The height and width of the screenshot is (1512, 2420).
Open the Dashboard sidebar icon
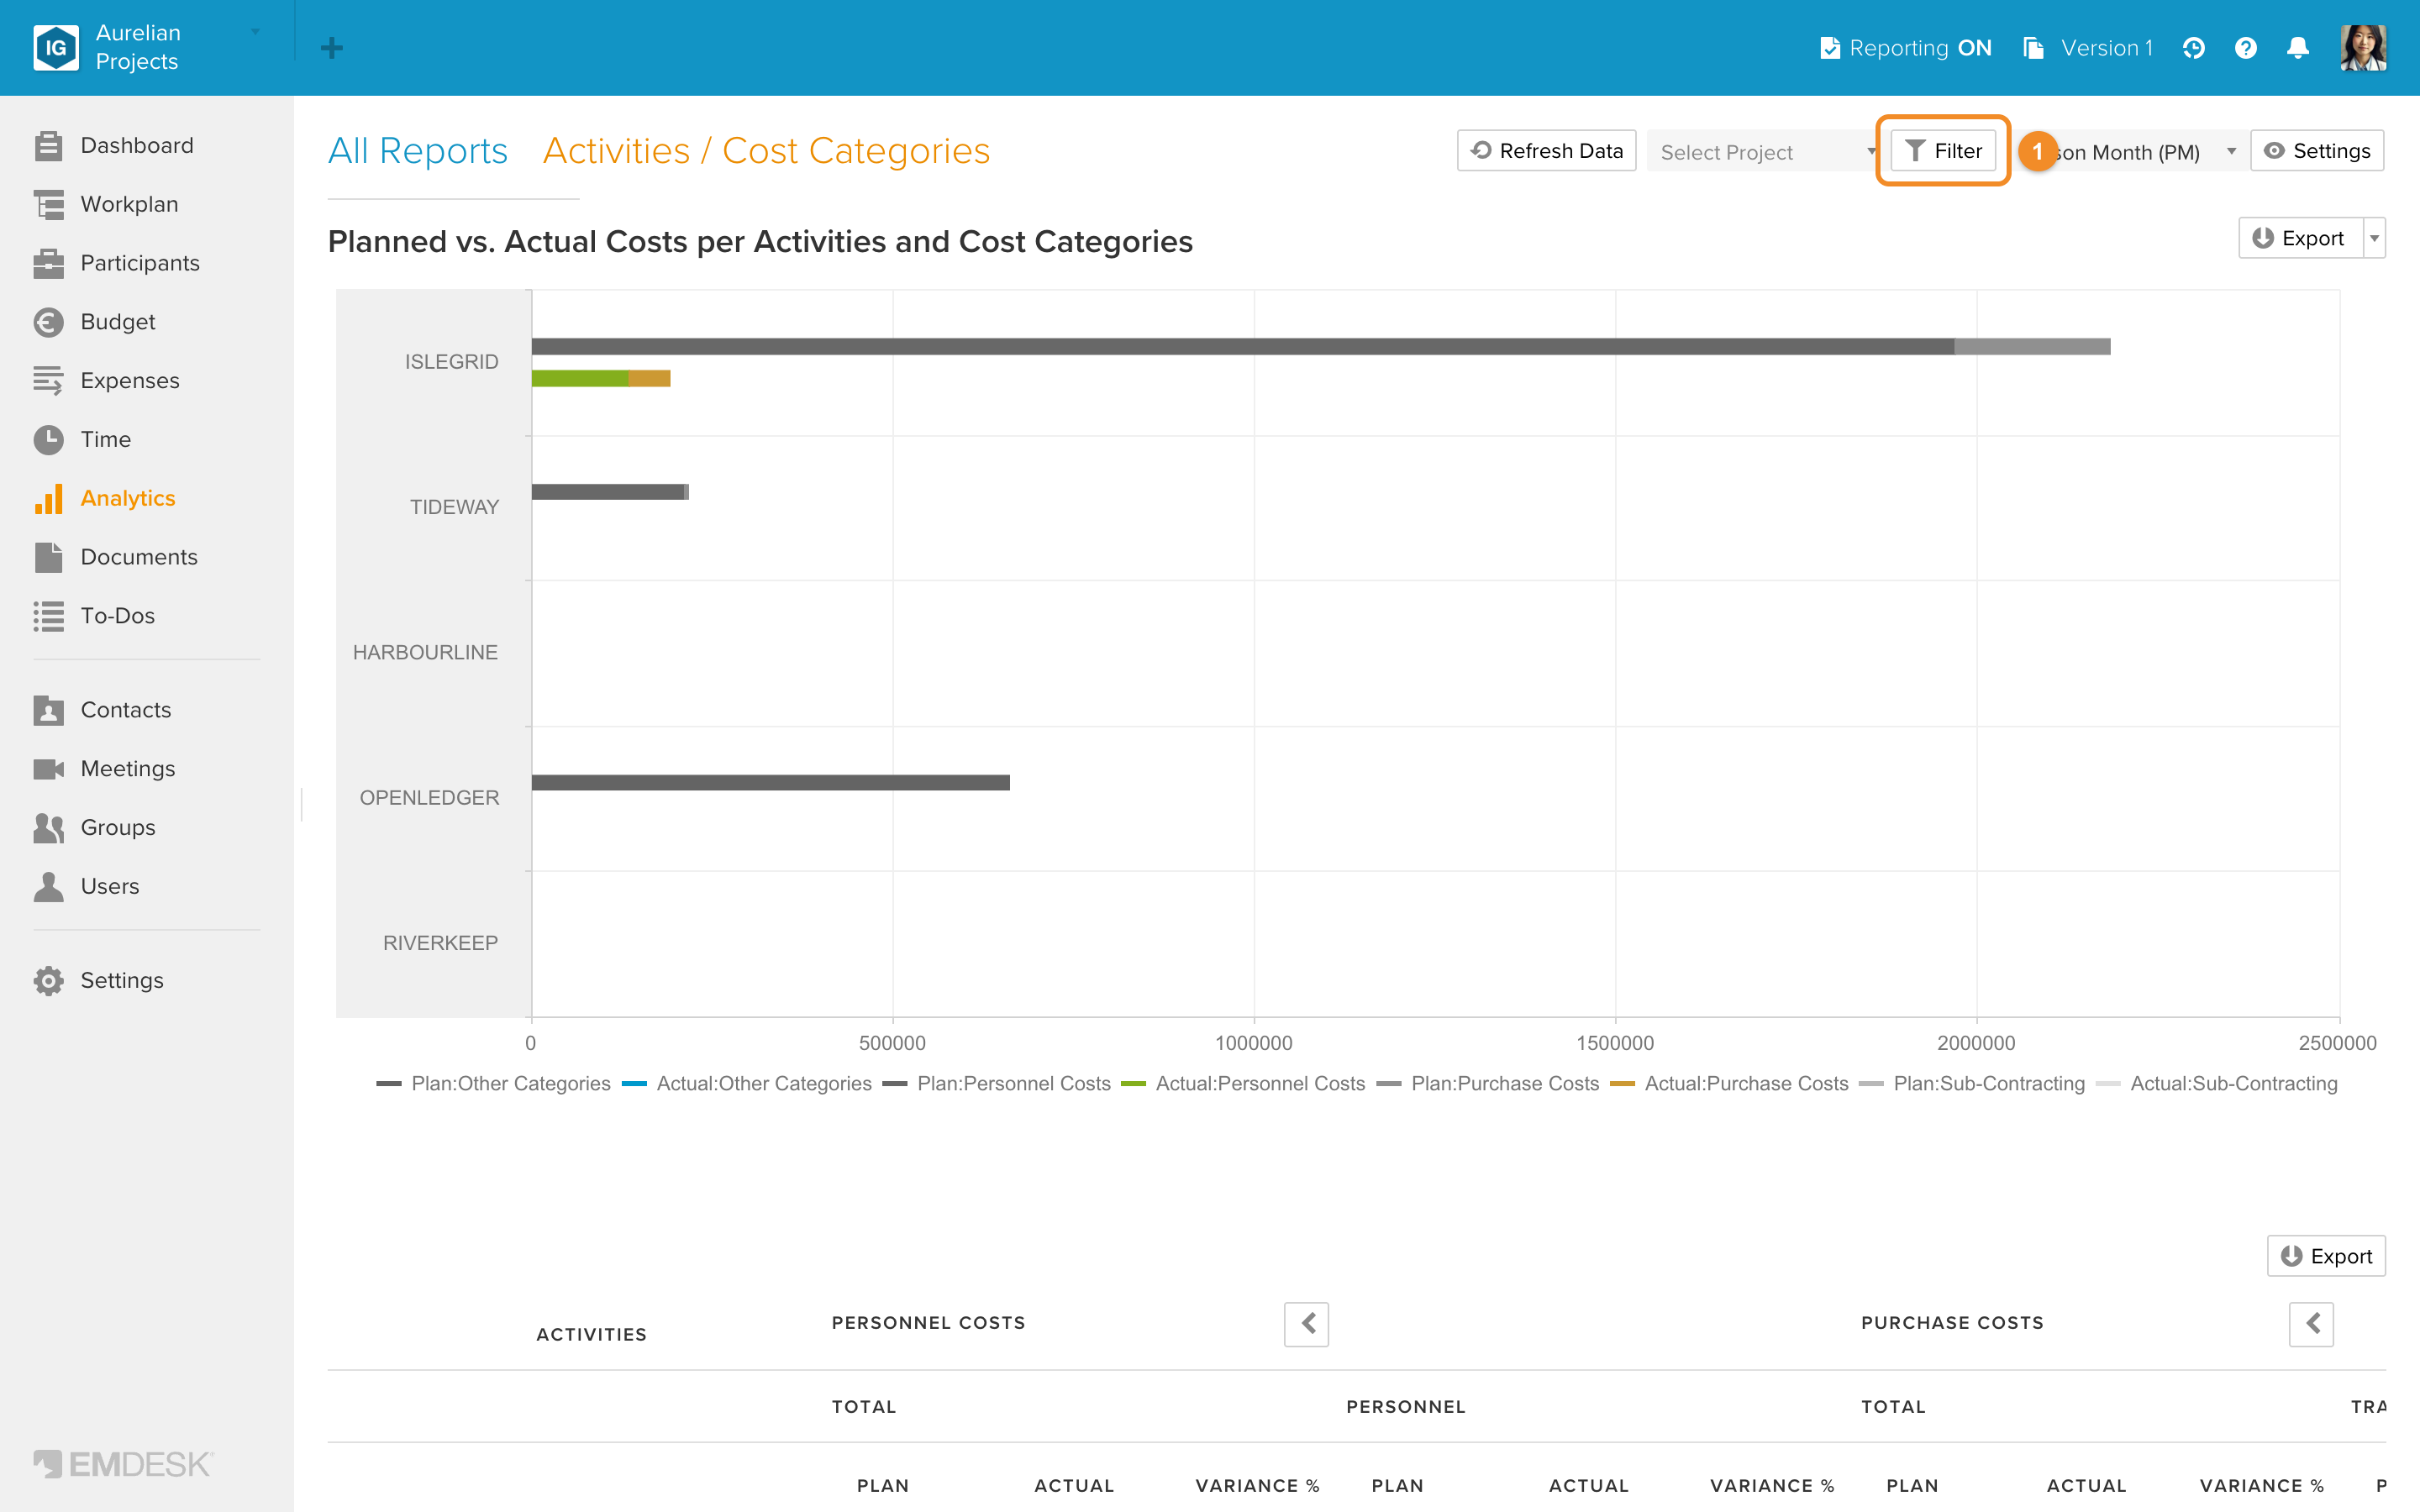48,146
